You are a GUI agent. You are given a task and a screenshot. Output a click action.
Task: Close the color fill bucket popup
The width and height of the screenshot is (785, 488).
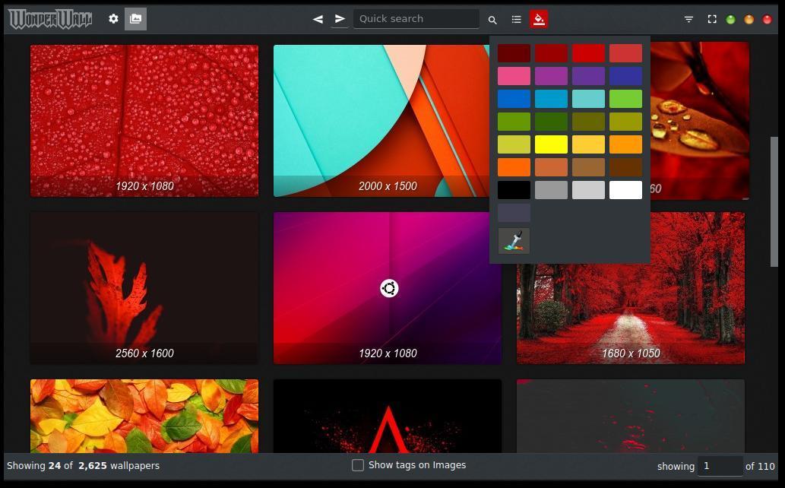point(539,19)
